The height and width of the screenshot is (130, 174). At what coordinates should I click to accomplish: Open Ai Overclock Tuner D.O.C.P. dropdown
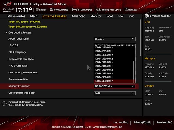pyautogui.click(x=114, y=39)
